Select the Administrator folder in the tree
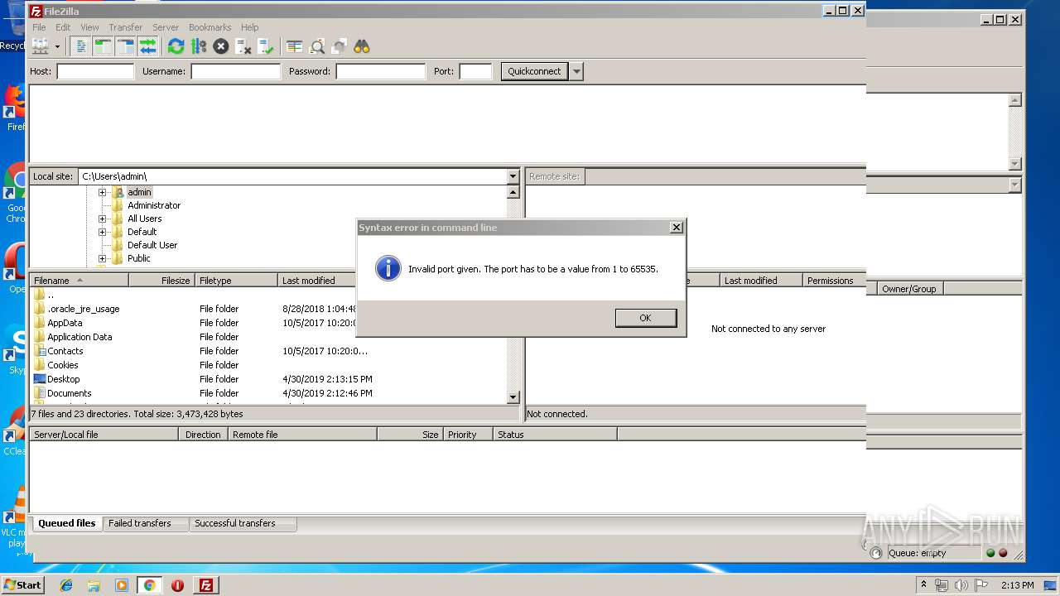 point(154,205)
